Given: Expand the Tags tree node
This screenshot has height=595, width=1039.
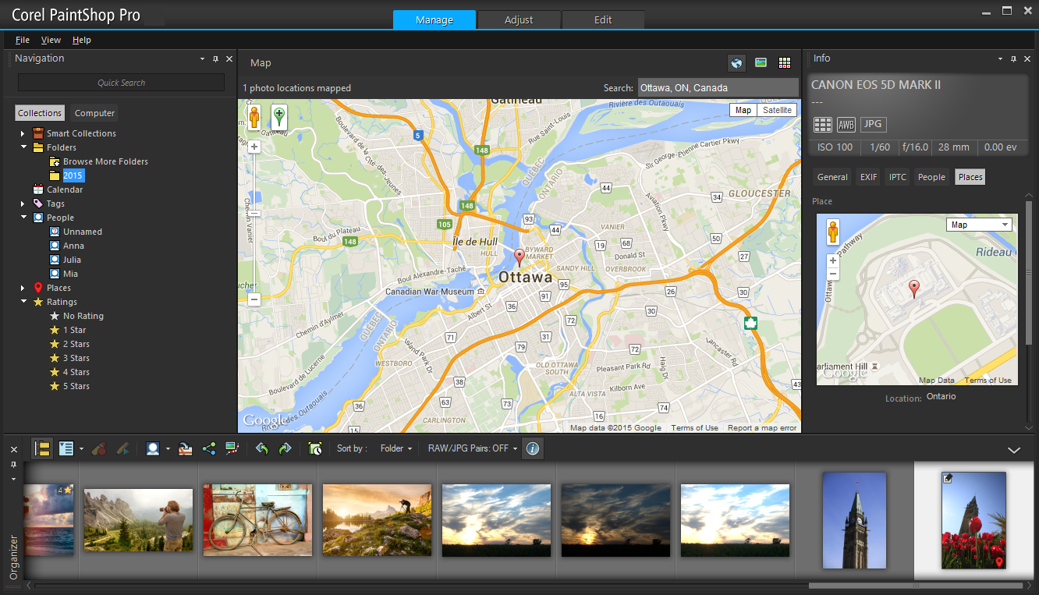Looking at the screenshot, I should pos(23,204).
